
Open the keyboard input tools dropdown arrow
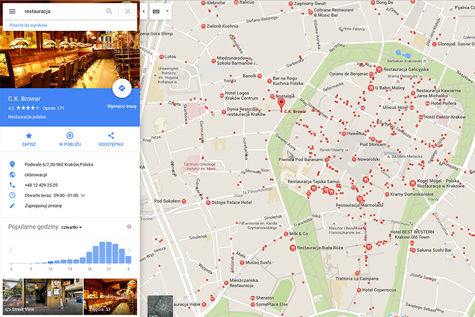coord(167,11)
